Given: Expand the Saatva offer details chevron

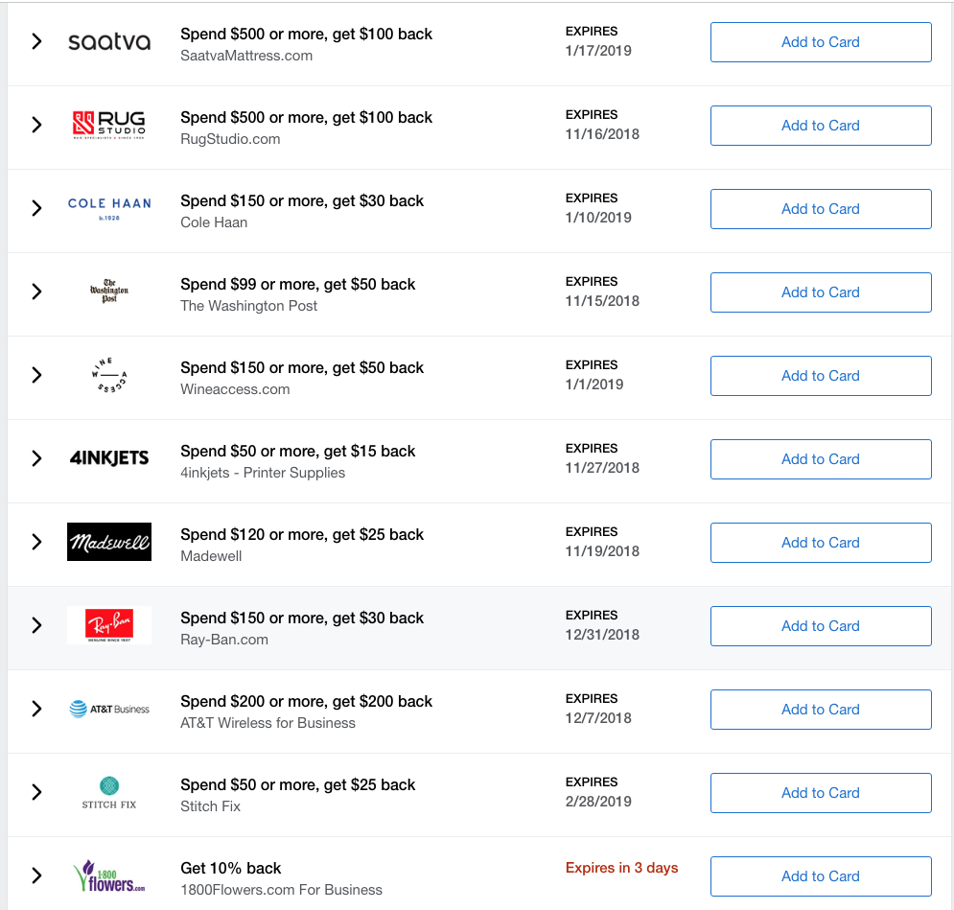Looking at the screenshot, I should pos(36,41).
